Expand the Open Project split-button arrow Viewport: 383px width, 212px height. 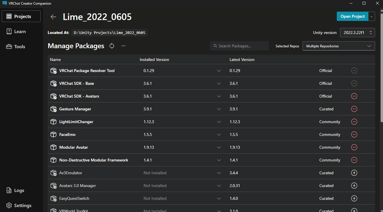(372, 16)
